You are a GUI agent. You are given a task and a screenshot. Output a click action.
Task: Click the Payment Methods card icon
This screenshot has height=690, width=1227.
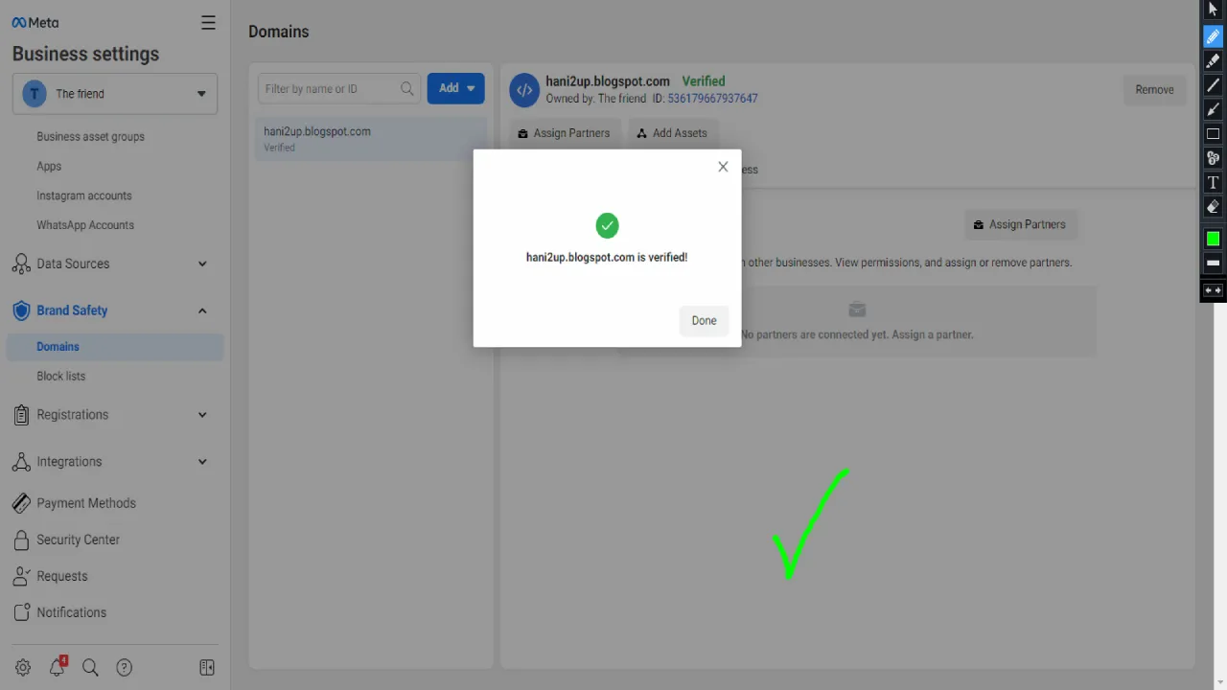21,503
